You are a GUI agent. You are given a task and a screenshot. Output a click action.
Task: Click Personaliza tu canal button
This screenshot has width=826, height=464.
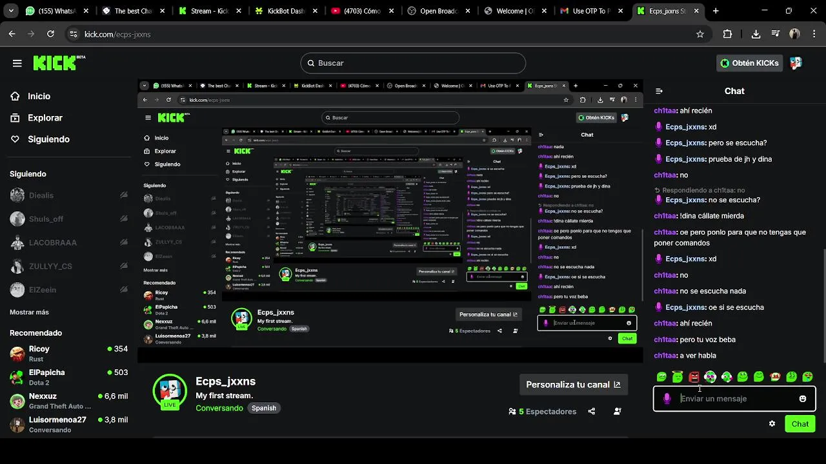click(x=573, y=385)
